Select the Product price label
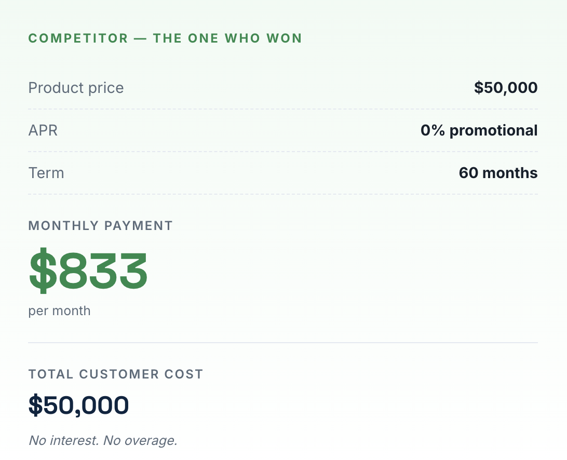This screenshot has width=567, height=460. (76, 88)
